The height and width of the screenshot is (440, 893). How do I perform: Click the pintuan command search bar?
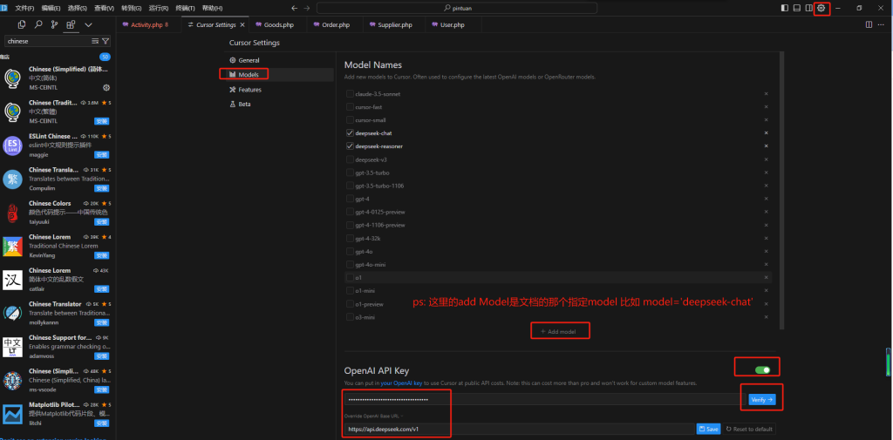pos(457,8)
